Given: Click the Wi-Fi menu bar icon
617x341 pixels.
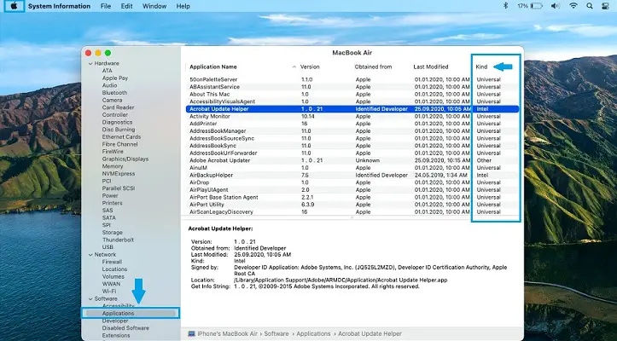Looking at the screenshot, I should (573, 6).
